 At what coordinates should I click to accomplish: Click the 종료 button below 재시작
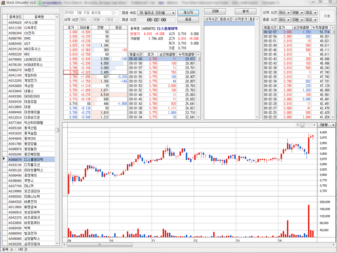[188, 20]
